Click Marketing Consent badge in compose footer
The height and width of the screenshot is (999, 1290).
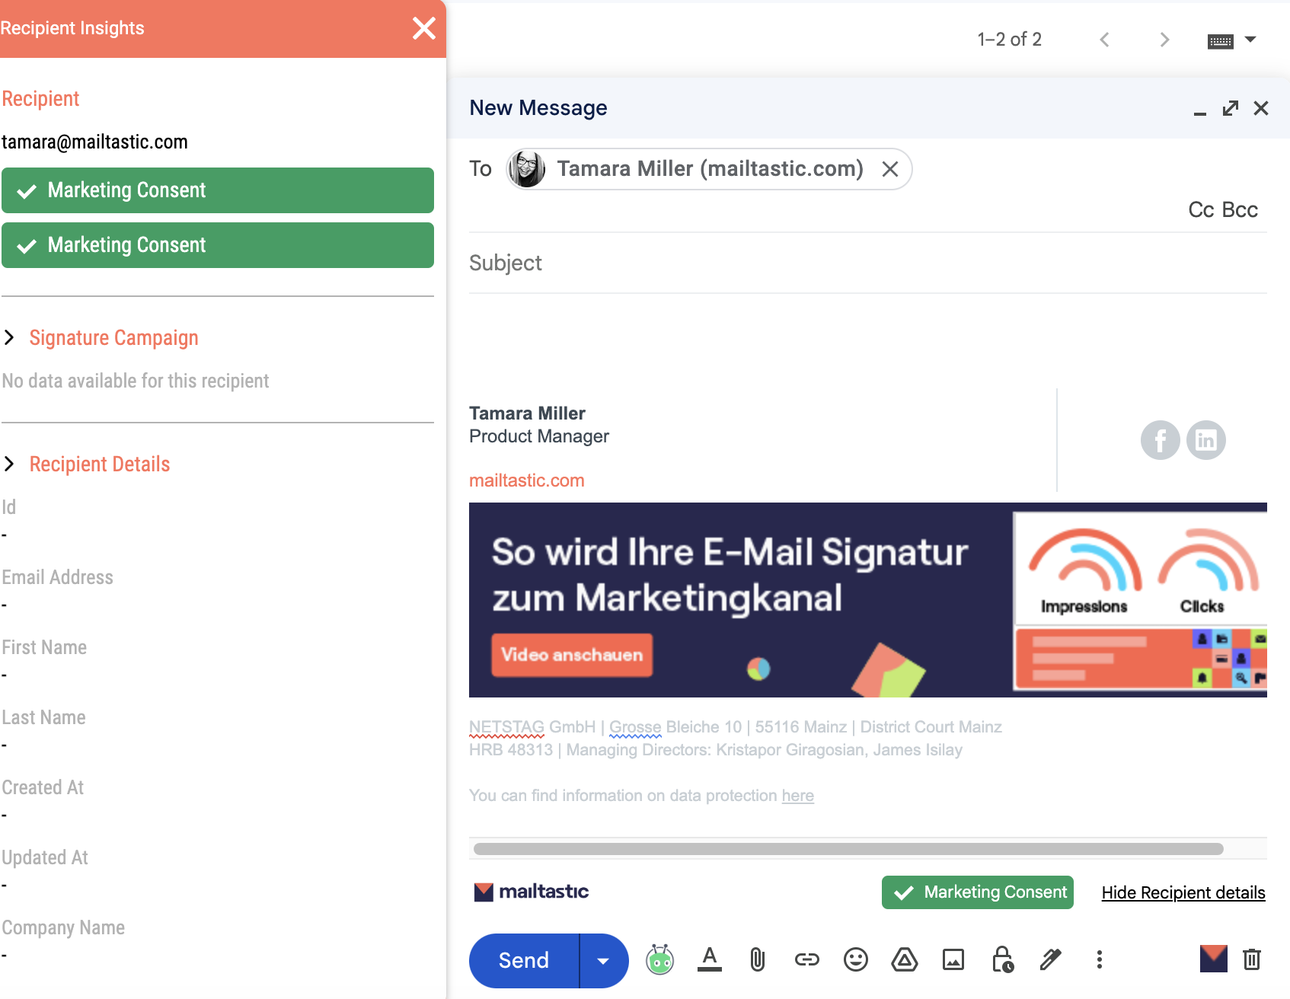tap(978, 892)
